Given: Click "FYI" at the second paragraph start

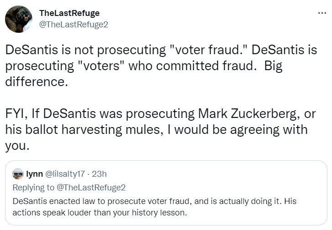Looking at the screenshot, I should 18,113.
